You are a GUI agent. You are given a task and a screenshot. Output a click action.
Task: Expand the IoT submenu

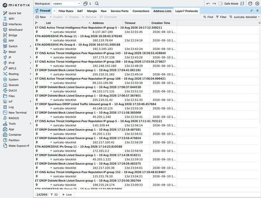click(x=30, y=101)
